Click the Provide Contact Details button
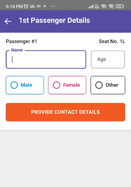The image size is (131, 187). point(65,112)
